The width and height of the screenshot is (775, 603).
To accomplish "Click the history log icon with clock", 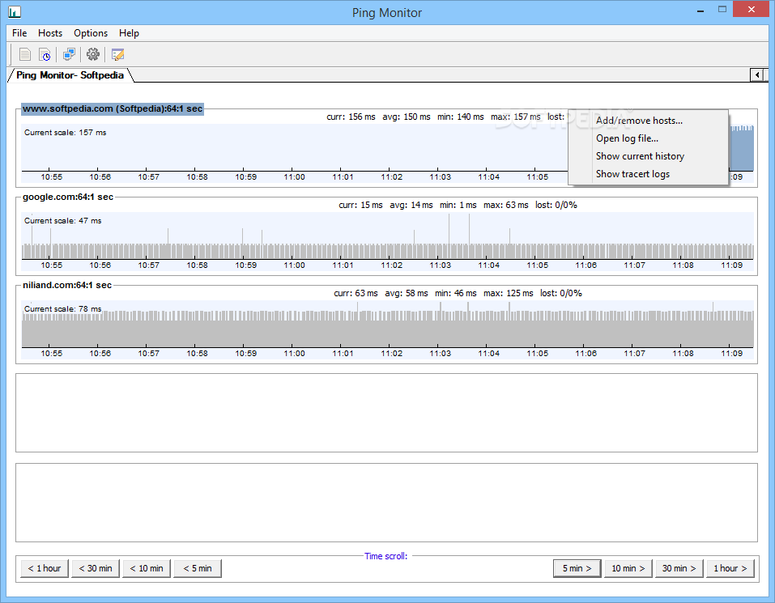I will 45,54.
